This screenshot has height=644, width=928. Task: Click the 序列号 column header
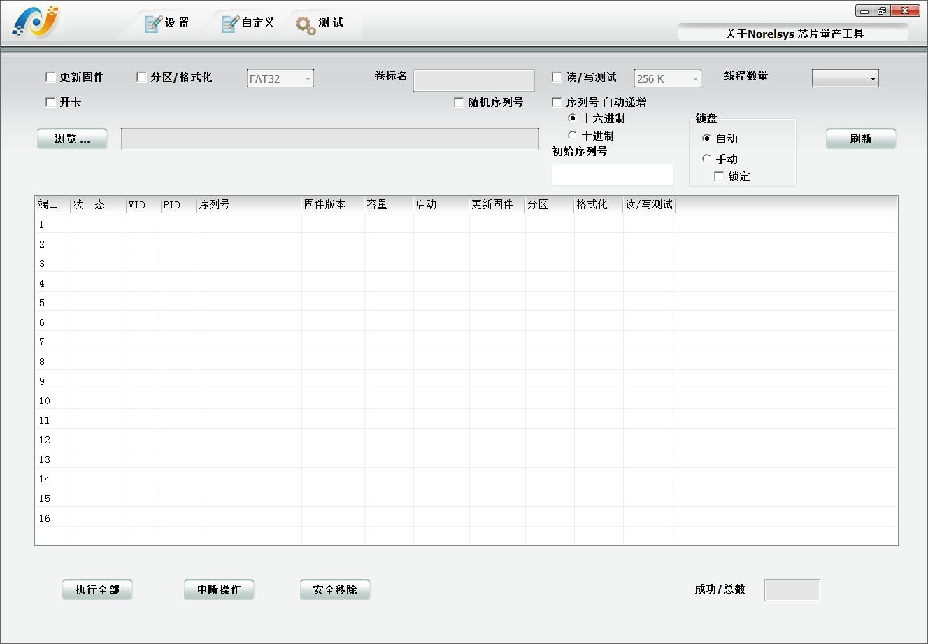pyautogui.click(x=248, y=204)
